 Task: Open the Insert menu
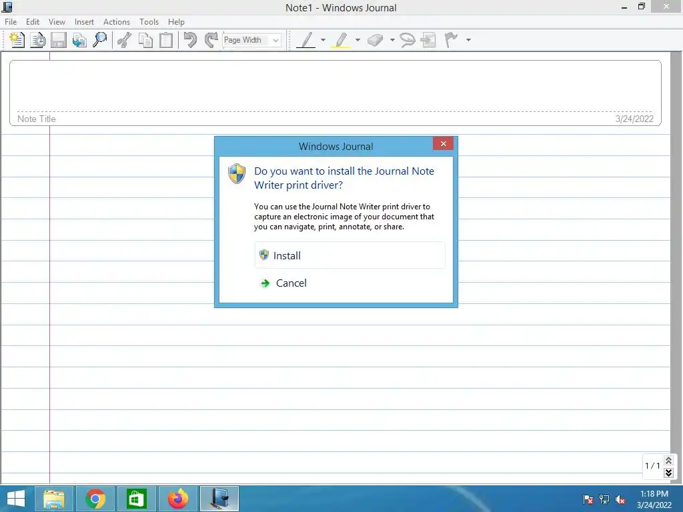coord(84,22)
